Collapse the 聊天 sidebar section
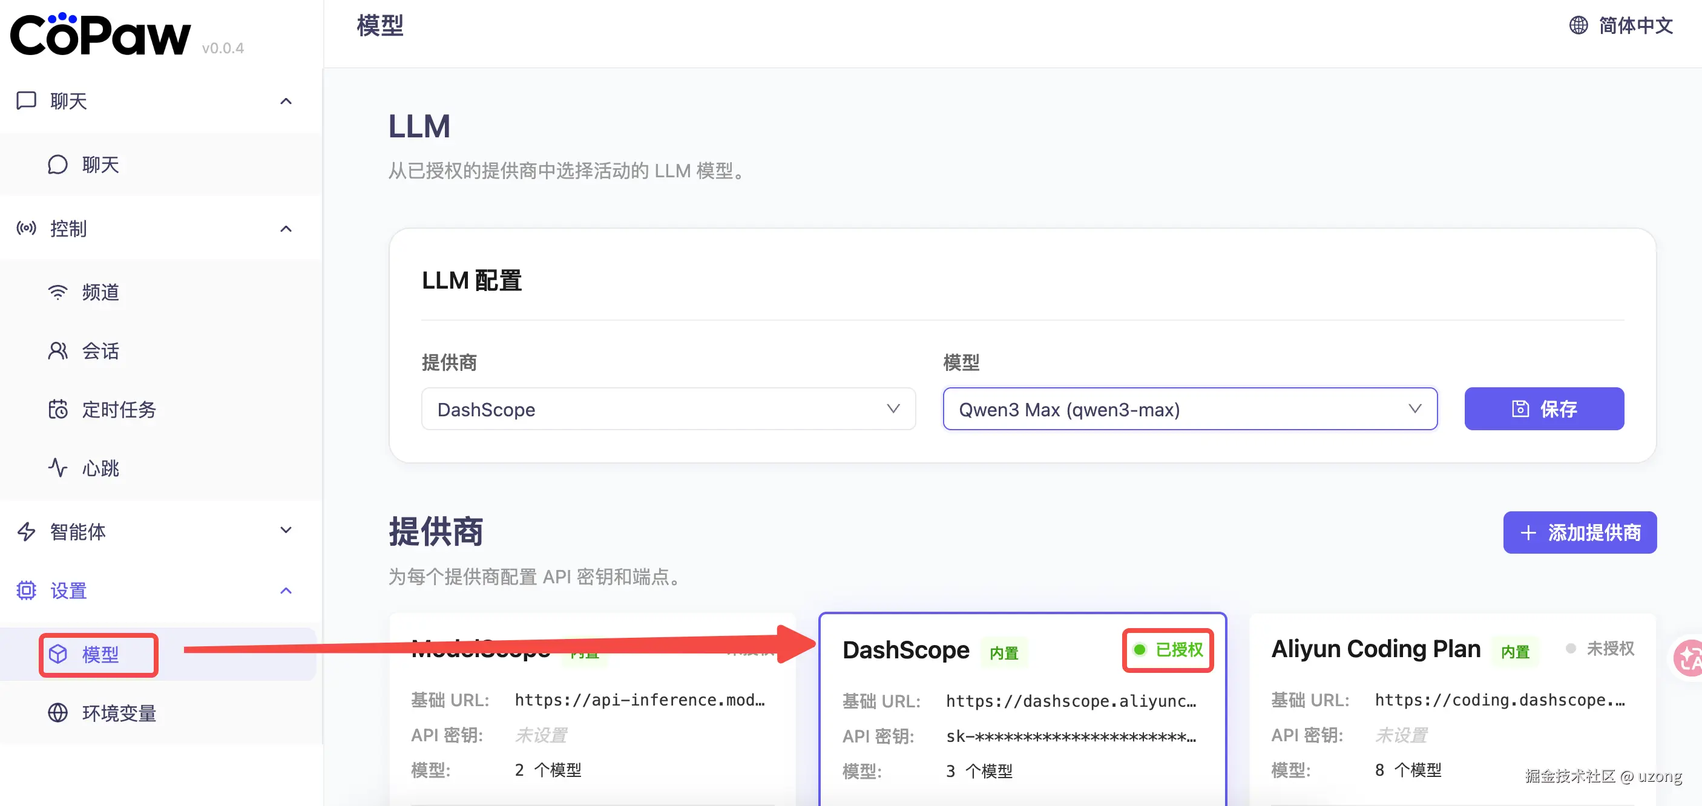Image resolution: width=1702 pixels, height=806 pixels. 286,101
